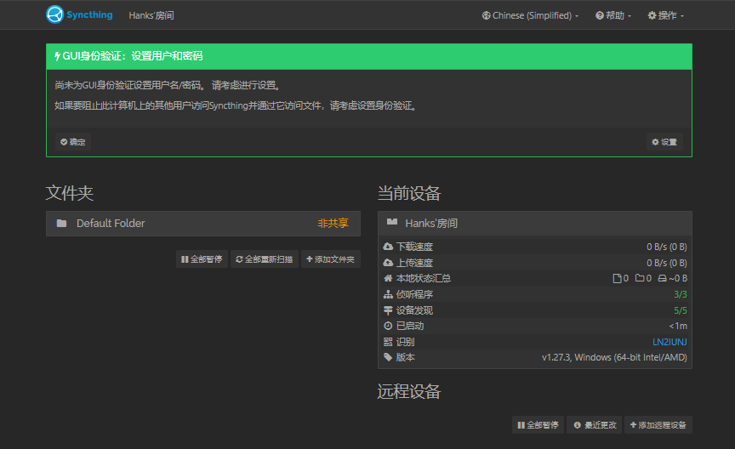Click the 文件夹 section heading
Viewport: 735px width, 449px height.
tap(70, 193)
